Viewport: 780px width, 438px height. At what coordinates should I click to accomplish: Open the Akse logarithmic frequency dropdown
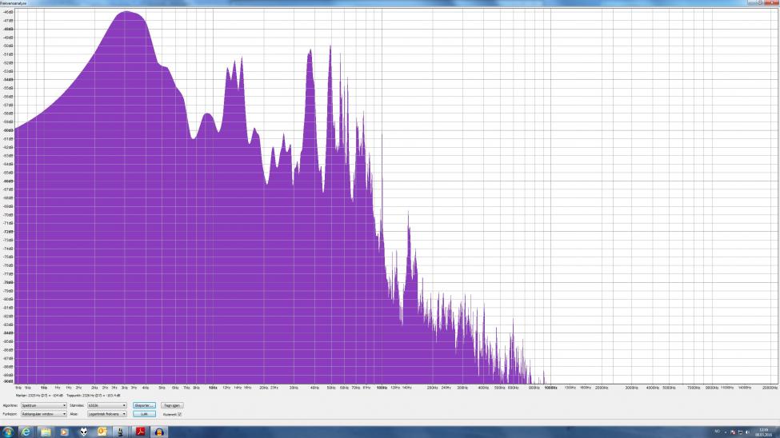pos(107,414)
